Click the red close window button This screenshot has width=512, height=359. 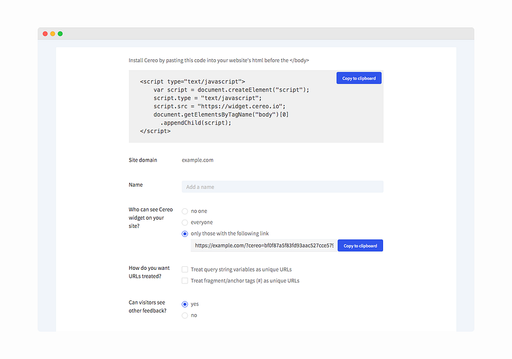point(45,34)
